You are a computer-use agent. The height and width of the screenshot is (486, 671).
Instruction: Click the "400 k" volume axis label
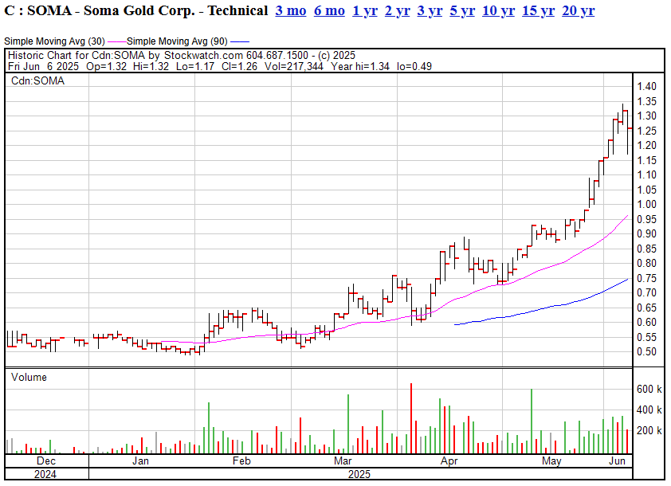click(649, 410)
